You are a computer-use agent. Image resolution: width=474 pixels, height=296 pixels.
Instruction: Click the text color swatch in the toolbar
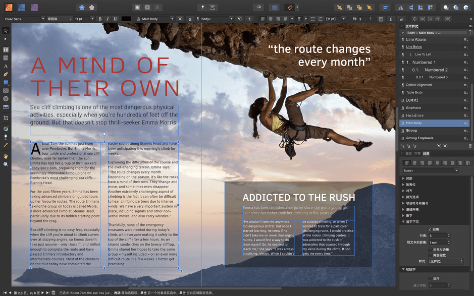tap(126, 19)
